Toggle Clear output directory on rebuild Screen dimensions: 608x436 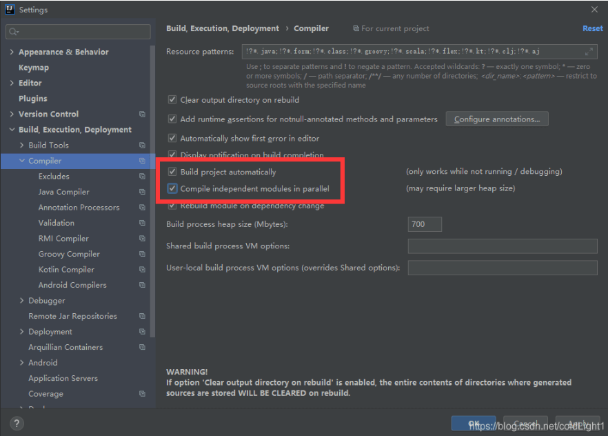coord(172,100)
